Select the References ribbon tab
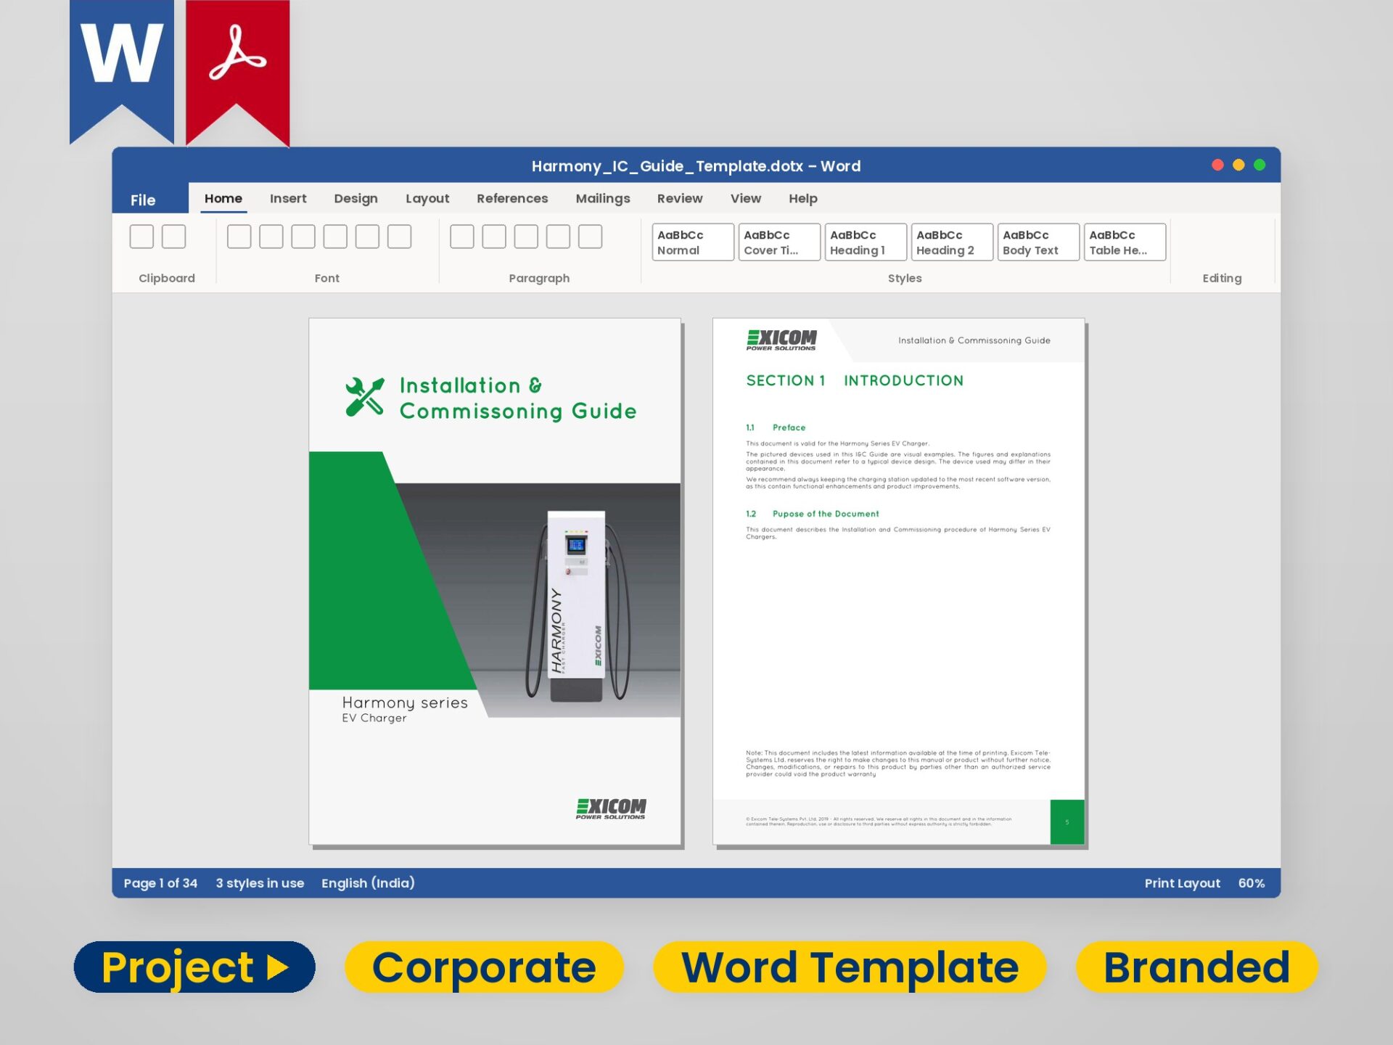This screenshot has height=1045, width=1393. (512, 199)
